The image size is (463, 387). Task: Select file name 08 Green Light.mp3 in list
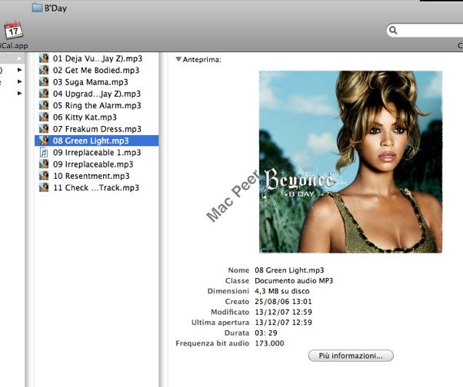tap(91, 141)
